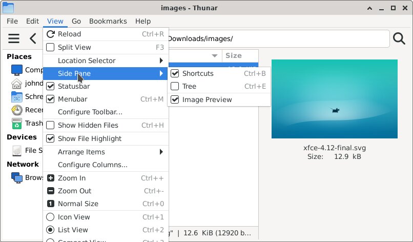Select the Icon View radio button
Image resolution: width=413 pixels, height=242 pixels.
click(50, 217)
